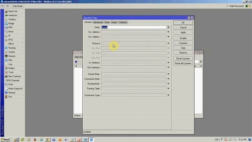Expand the Protocol field arrow
This screenshot has width=252, height=142.
(x=168, y=43)
